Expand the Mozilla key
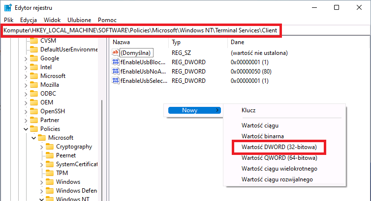 [26, 85]
